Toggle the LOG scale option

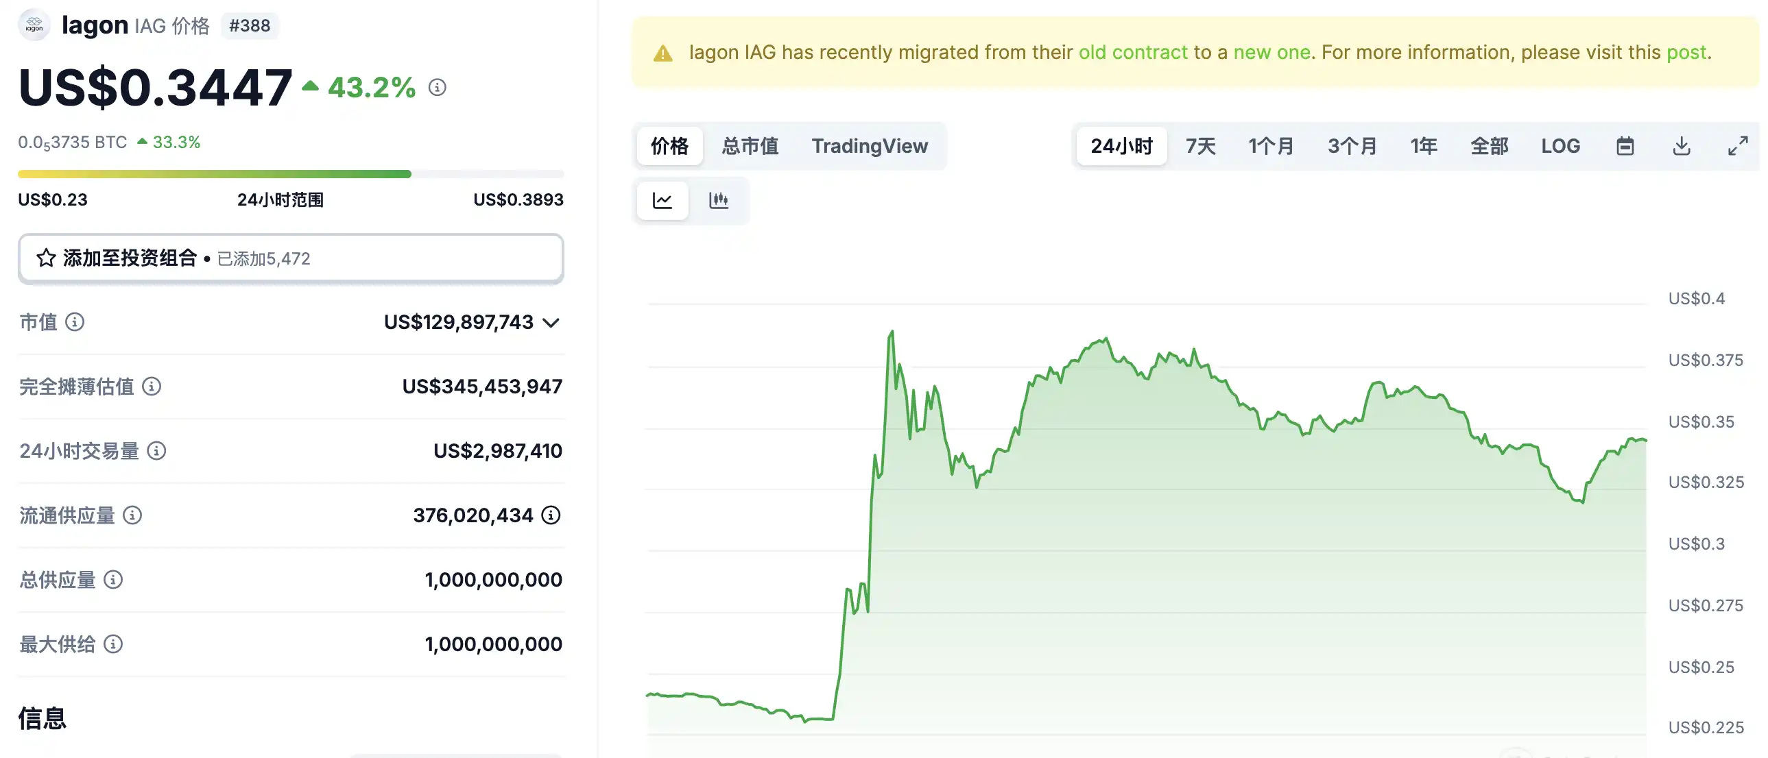click(1560, 146)
